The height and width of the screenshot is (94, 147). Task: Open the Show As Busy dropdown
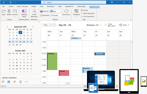click(x=56, y=11)
